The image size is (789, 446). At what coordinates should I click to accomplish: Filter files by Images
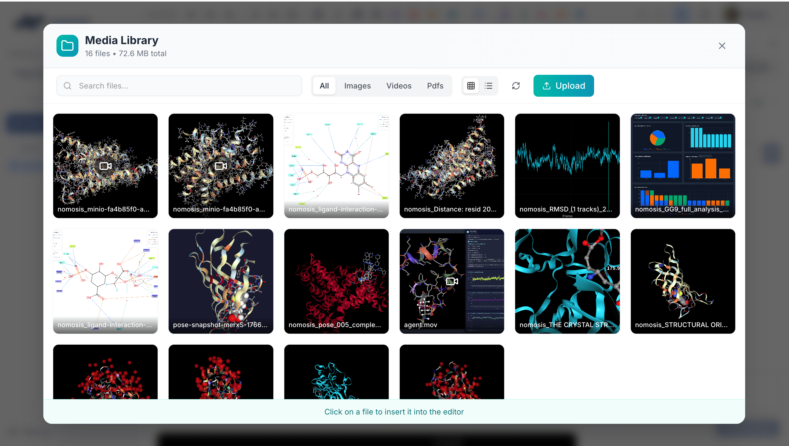click(357, 86)
